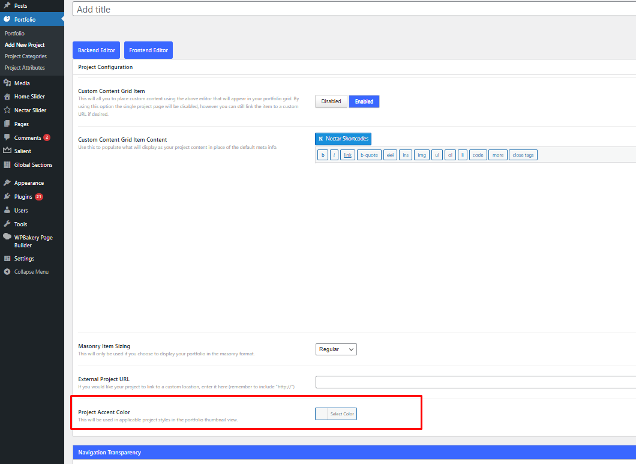Open Project Attributes submenu item
This screenshot has width=636, height=464.
click(x=25, y=68)
